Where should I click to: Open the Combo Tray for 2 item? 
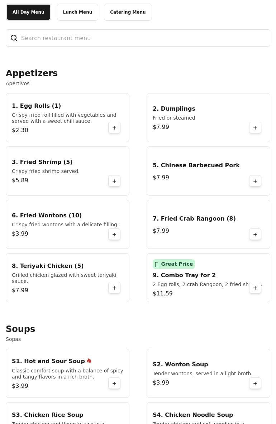coord(184,275)
